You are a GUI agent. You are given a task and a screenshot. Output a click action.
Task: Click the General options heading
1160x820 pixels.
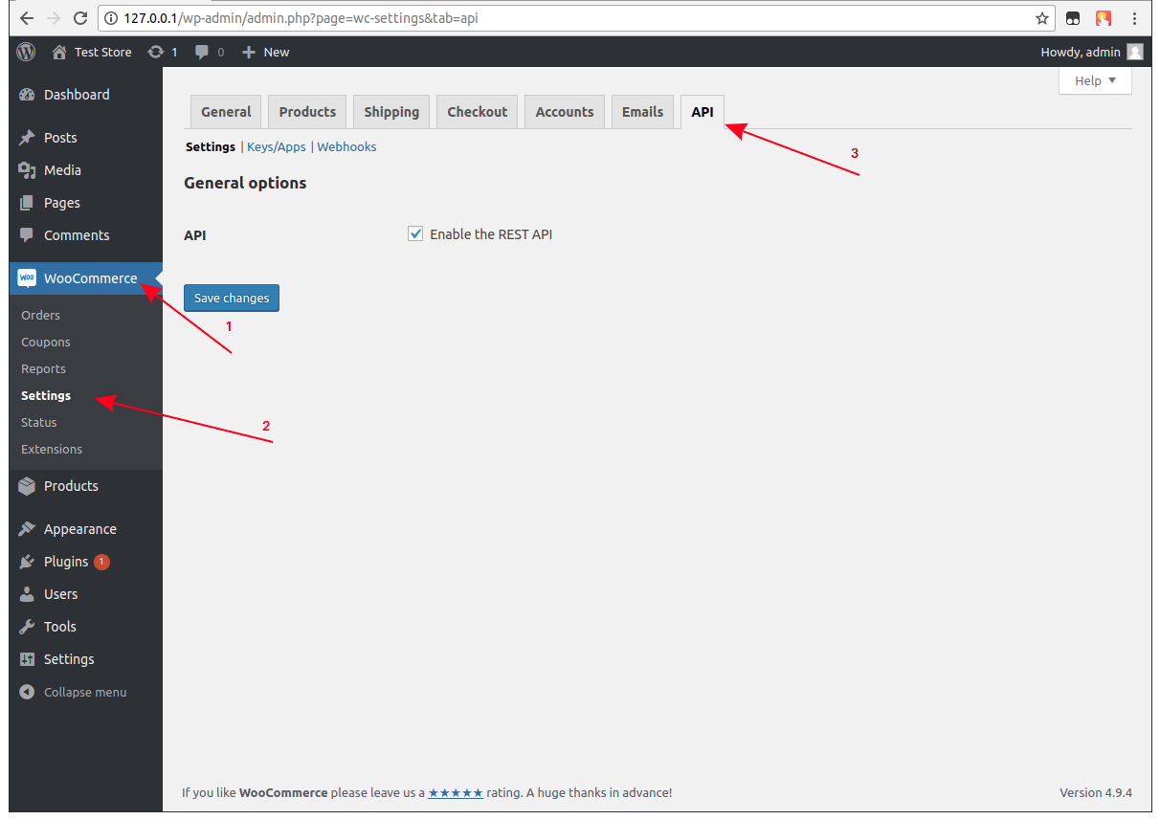coord(245,183)
